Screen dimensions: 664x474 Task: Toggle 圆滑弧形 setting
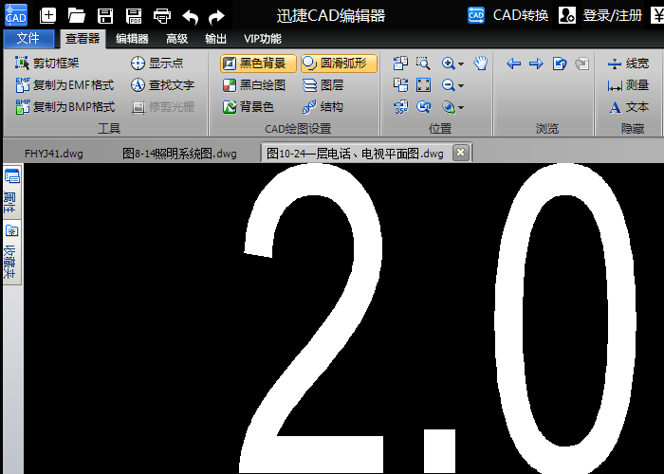pos(339,64)
